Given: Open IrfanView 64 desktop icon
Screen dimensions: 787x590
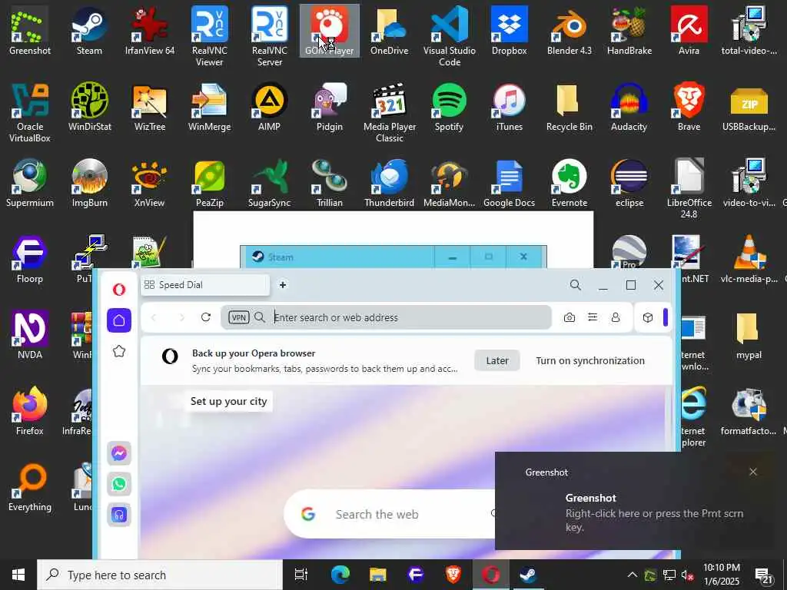Looking at the screenshot, I should tap(150, 30).
